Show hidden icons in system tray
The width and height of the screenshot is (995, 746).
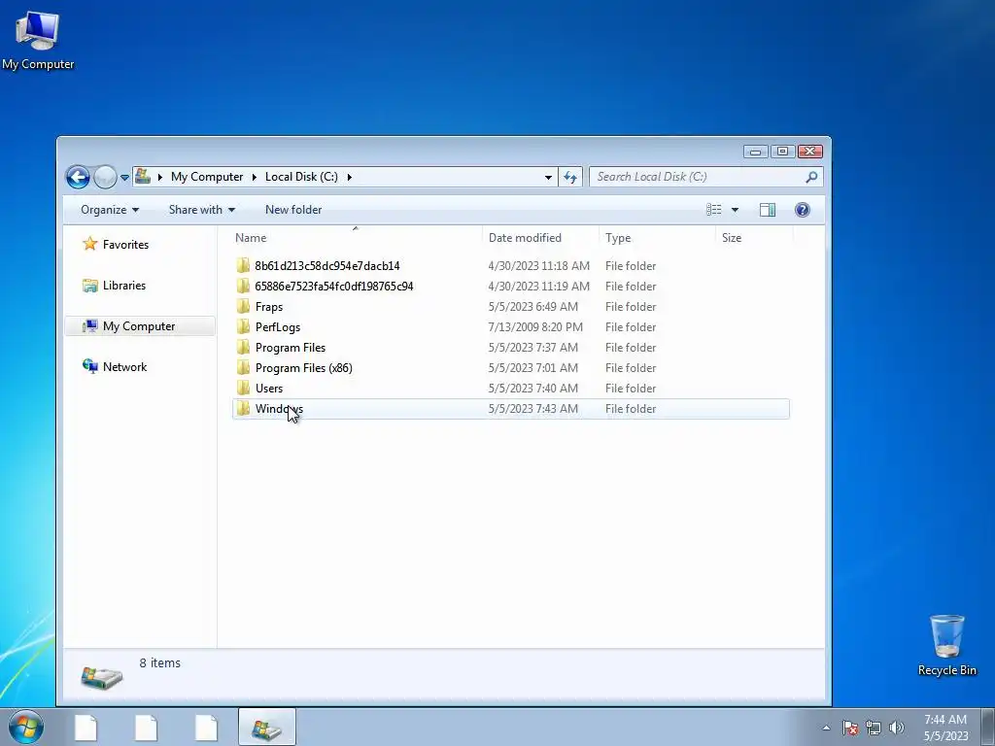click(x=826, y=728)
